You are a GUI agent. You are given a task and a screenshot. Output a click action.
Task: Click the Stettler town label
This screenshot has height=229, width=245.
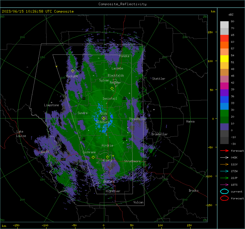click(x=159, y=79)
